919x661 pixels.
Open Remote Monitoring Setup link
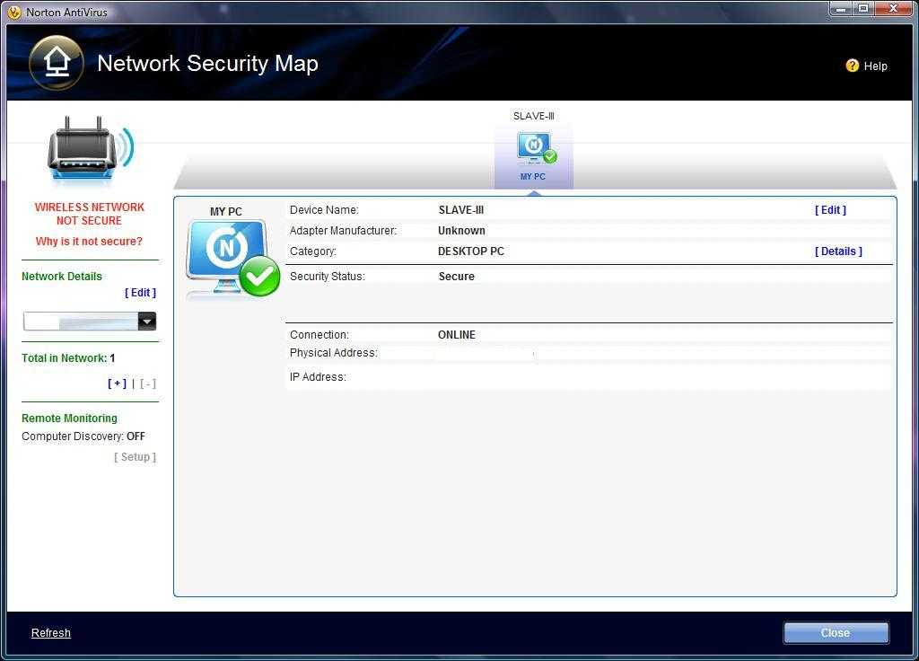click(x=135, y=457)
